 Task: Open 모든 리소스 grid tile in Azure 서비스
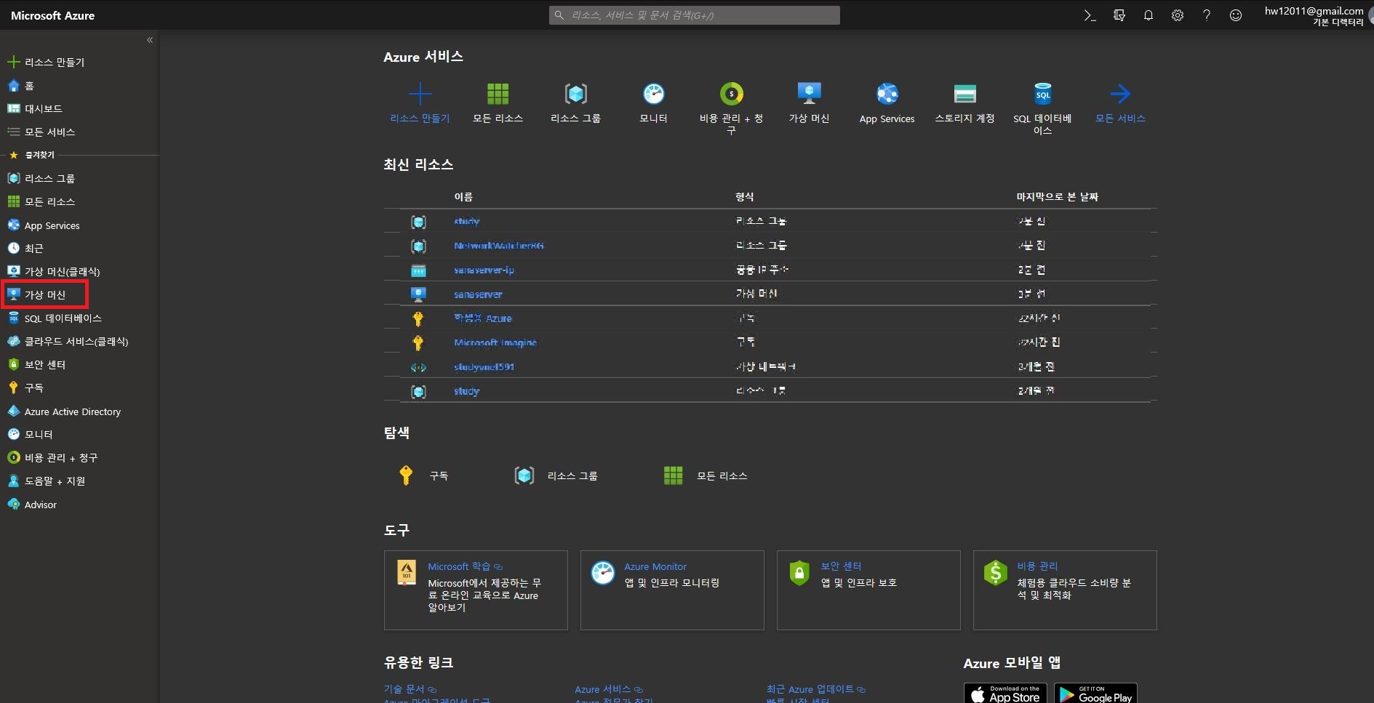pos(498,103)
